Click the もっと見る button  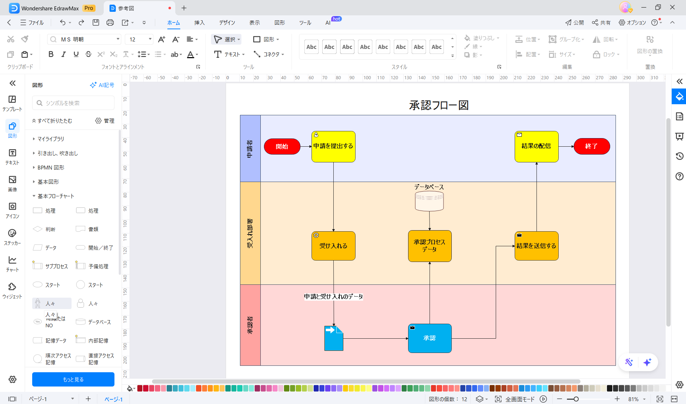[73, 379]
